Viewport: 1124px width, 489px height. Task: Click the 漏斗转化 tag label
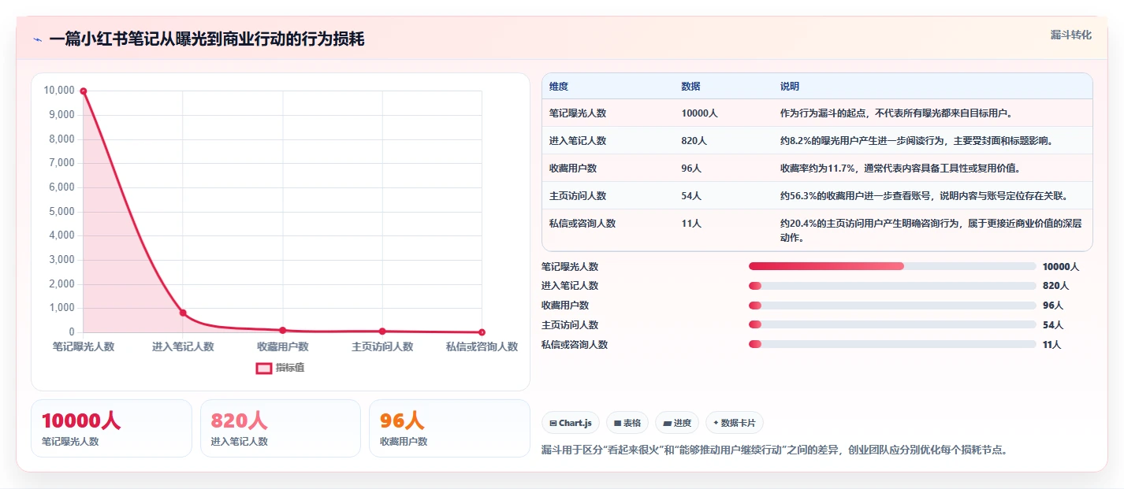click(x=1071, y=35)
